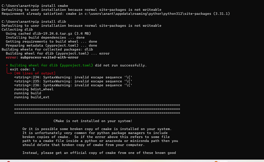Click 'CMake is not installed on your system!'

(93, 121)
